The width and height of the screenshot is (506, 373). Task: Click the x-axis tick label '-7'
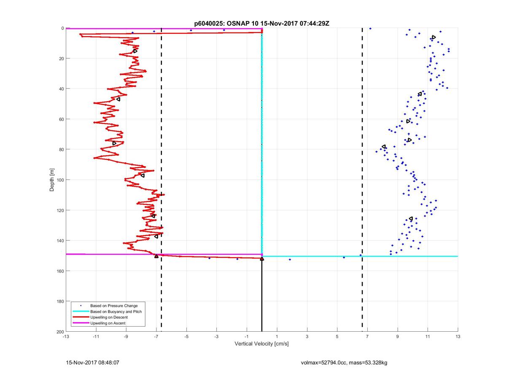(x=156, y=337)
